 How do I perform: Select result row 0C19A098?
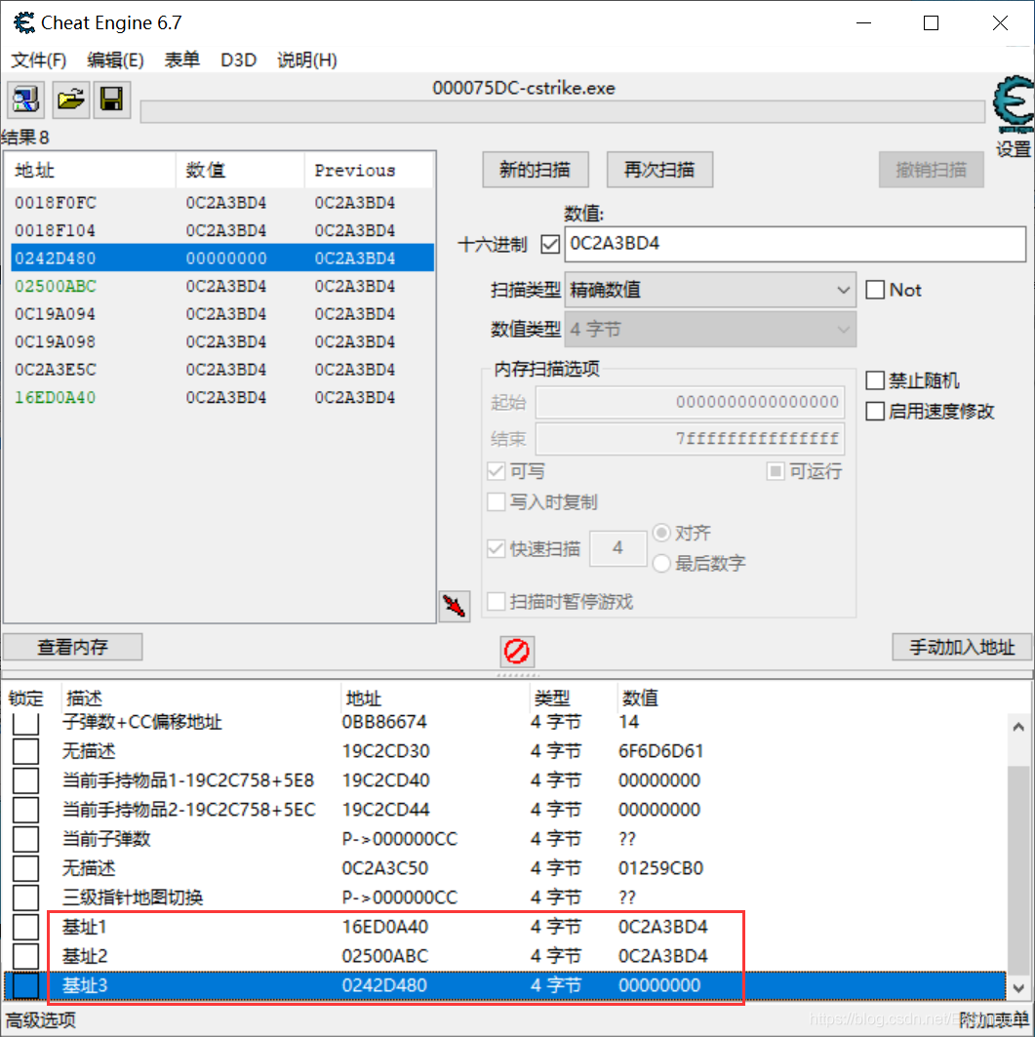point(222,341)
